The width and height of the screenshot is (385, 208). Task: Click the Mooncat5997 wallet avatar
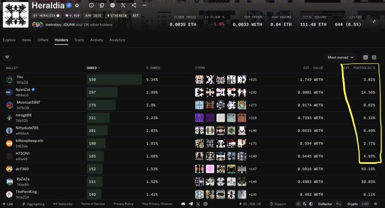point(10,105)
